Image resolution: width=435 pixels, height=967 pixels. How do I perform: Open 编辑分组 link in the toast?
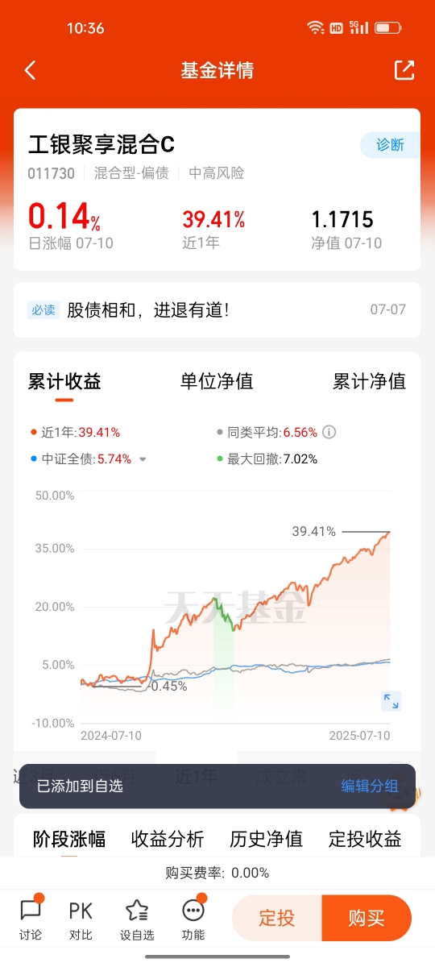tap(370, 786)
